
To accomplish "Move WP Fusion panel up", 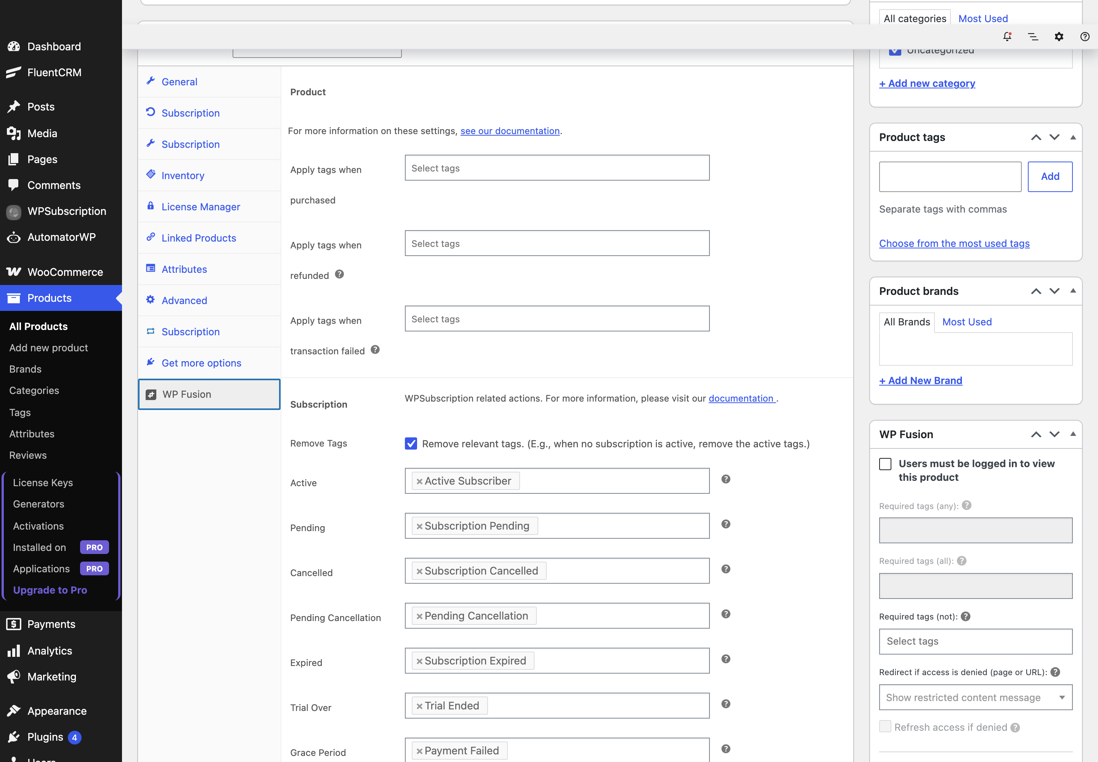I will [x=1036, y=434].
